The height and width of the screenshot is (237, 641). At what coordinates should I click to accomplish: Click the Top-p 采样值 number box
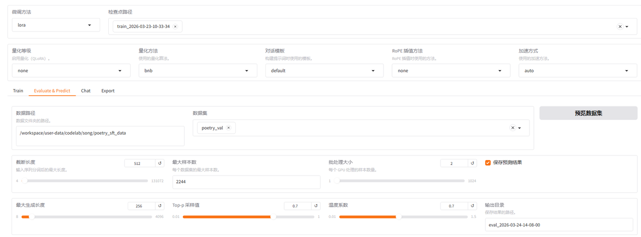click(x=298, y=205)
